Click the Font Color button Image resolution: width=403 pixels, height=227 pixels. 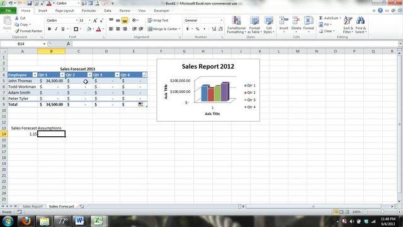tap(98, 29)
